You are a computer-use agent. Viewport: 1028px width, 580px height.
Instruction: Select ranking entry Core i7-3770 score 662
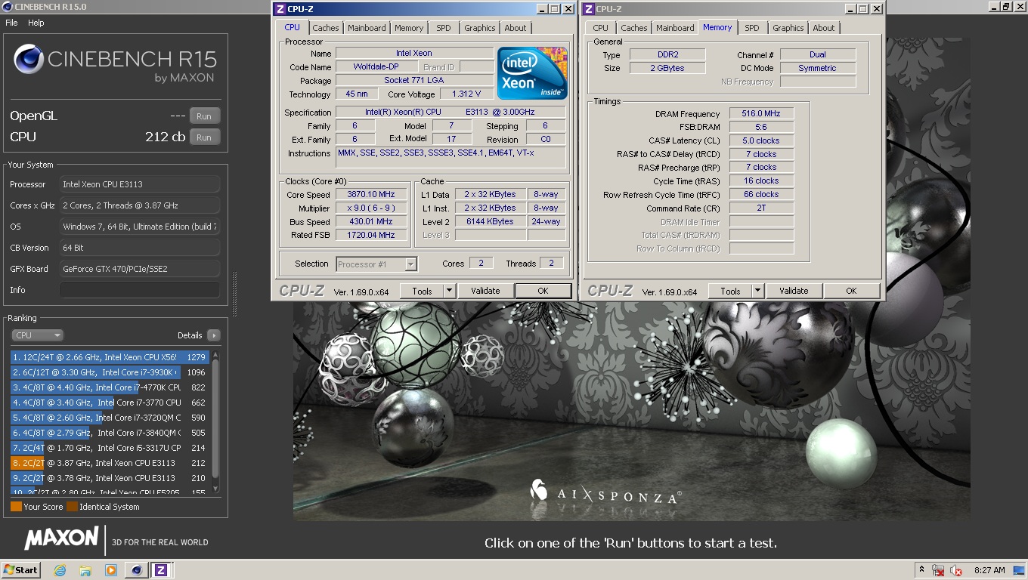(110, 403)
